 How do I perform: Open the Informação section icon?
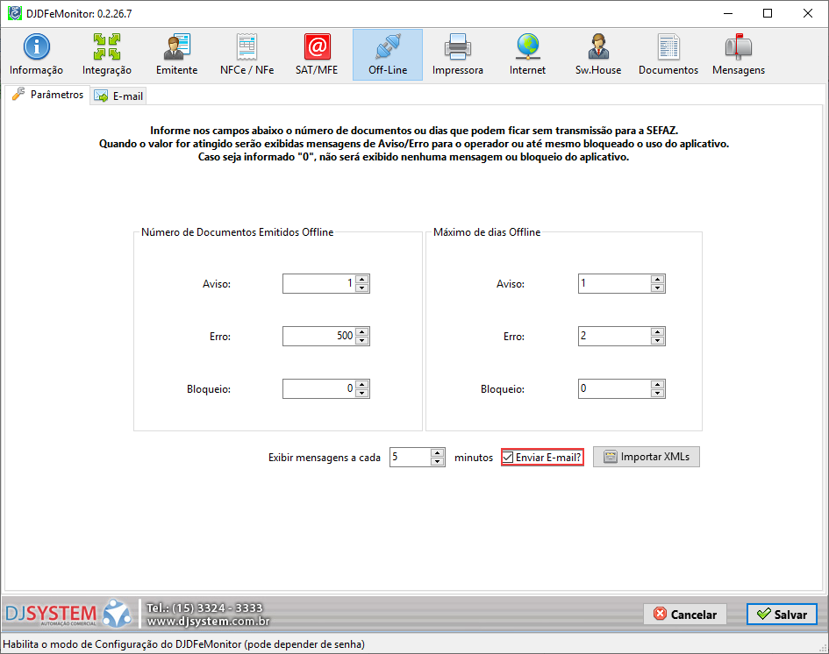coord(36,54)
